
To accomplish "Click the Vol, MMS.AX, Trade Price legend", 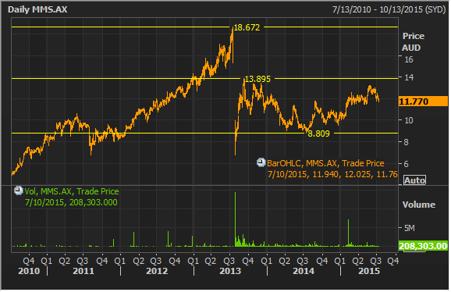I will (72, 191).
